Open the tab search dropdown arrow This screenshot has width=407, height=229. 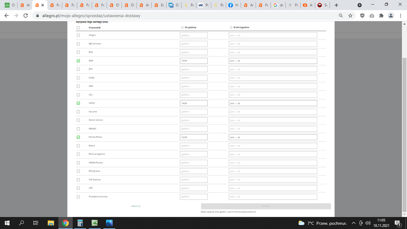pos(359,5)
